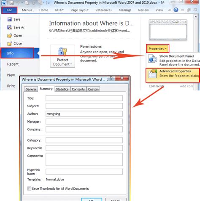Minimize the ribbon with the caret icon

[x=170, y=10]
